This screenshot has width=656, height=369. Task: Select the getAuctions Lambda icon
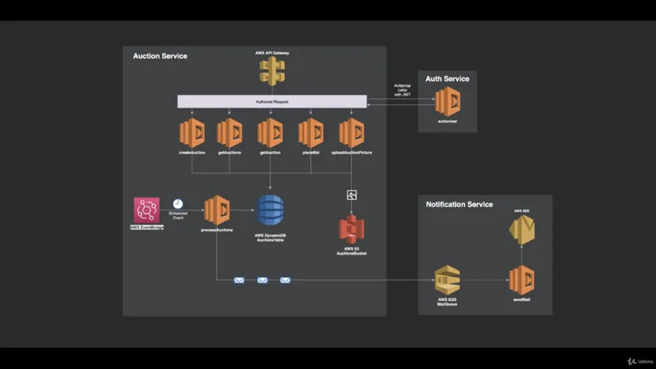pyautogui.click(x=229, y=133)
